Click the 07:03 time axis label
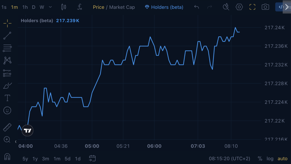Image resolution: width=291 pixels, height=164 pixels. click(198, 146)
